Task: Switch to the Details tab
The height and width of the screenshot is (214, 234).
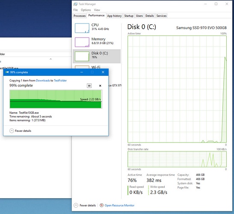Action: (150, 16)
